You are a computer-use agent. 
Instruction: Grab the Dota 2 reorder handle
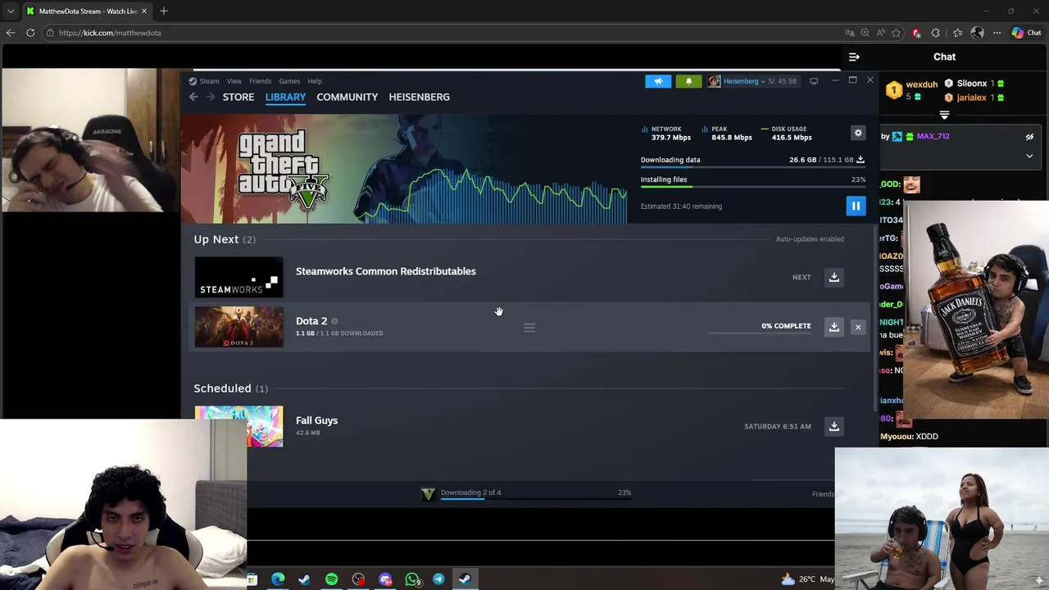(x=529, y=328)
